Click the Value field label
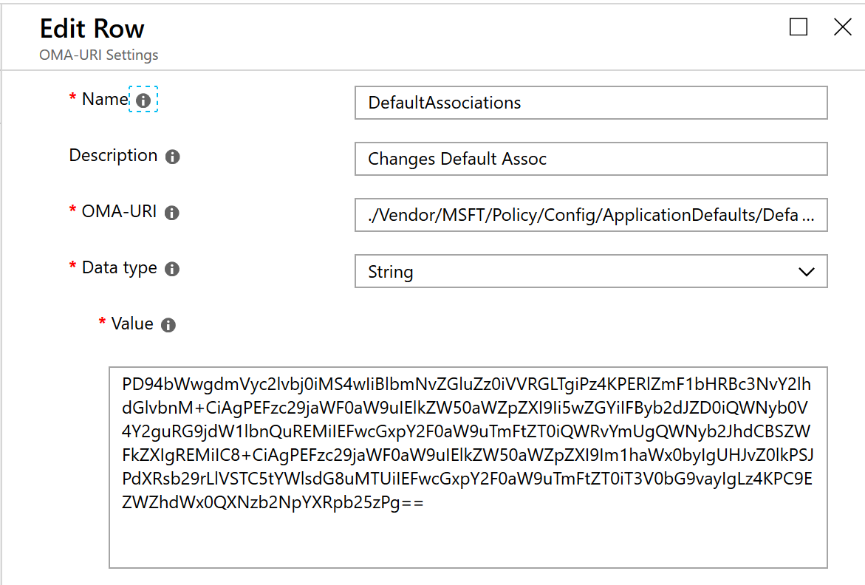Screen dimensions: 865x585 coord(132,324)
